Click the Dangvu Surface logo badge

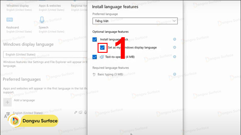click(33, 121)
